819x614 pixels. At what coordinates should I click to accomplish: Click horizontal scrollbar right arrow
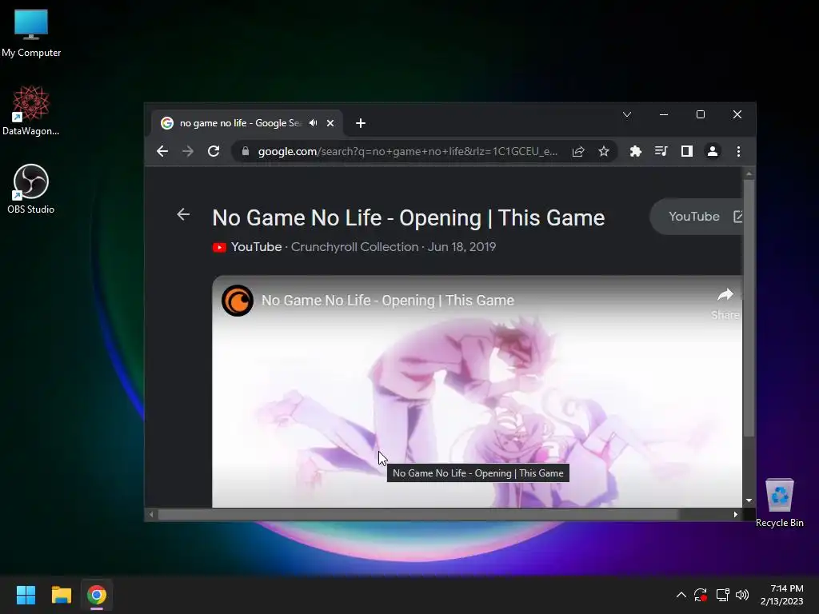click(736, 514)
